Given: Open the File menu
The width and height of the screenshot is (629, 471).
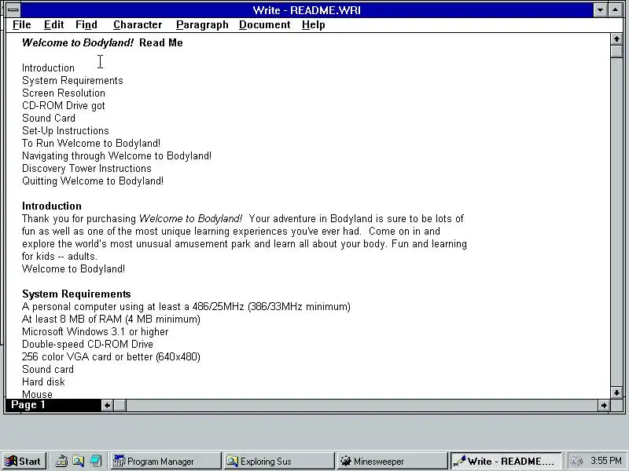Looking at the screenshot, I should click(22, 25).
